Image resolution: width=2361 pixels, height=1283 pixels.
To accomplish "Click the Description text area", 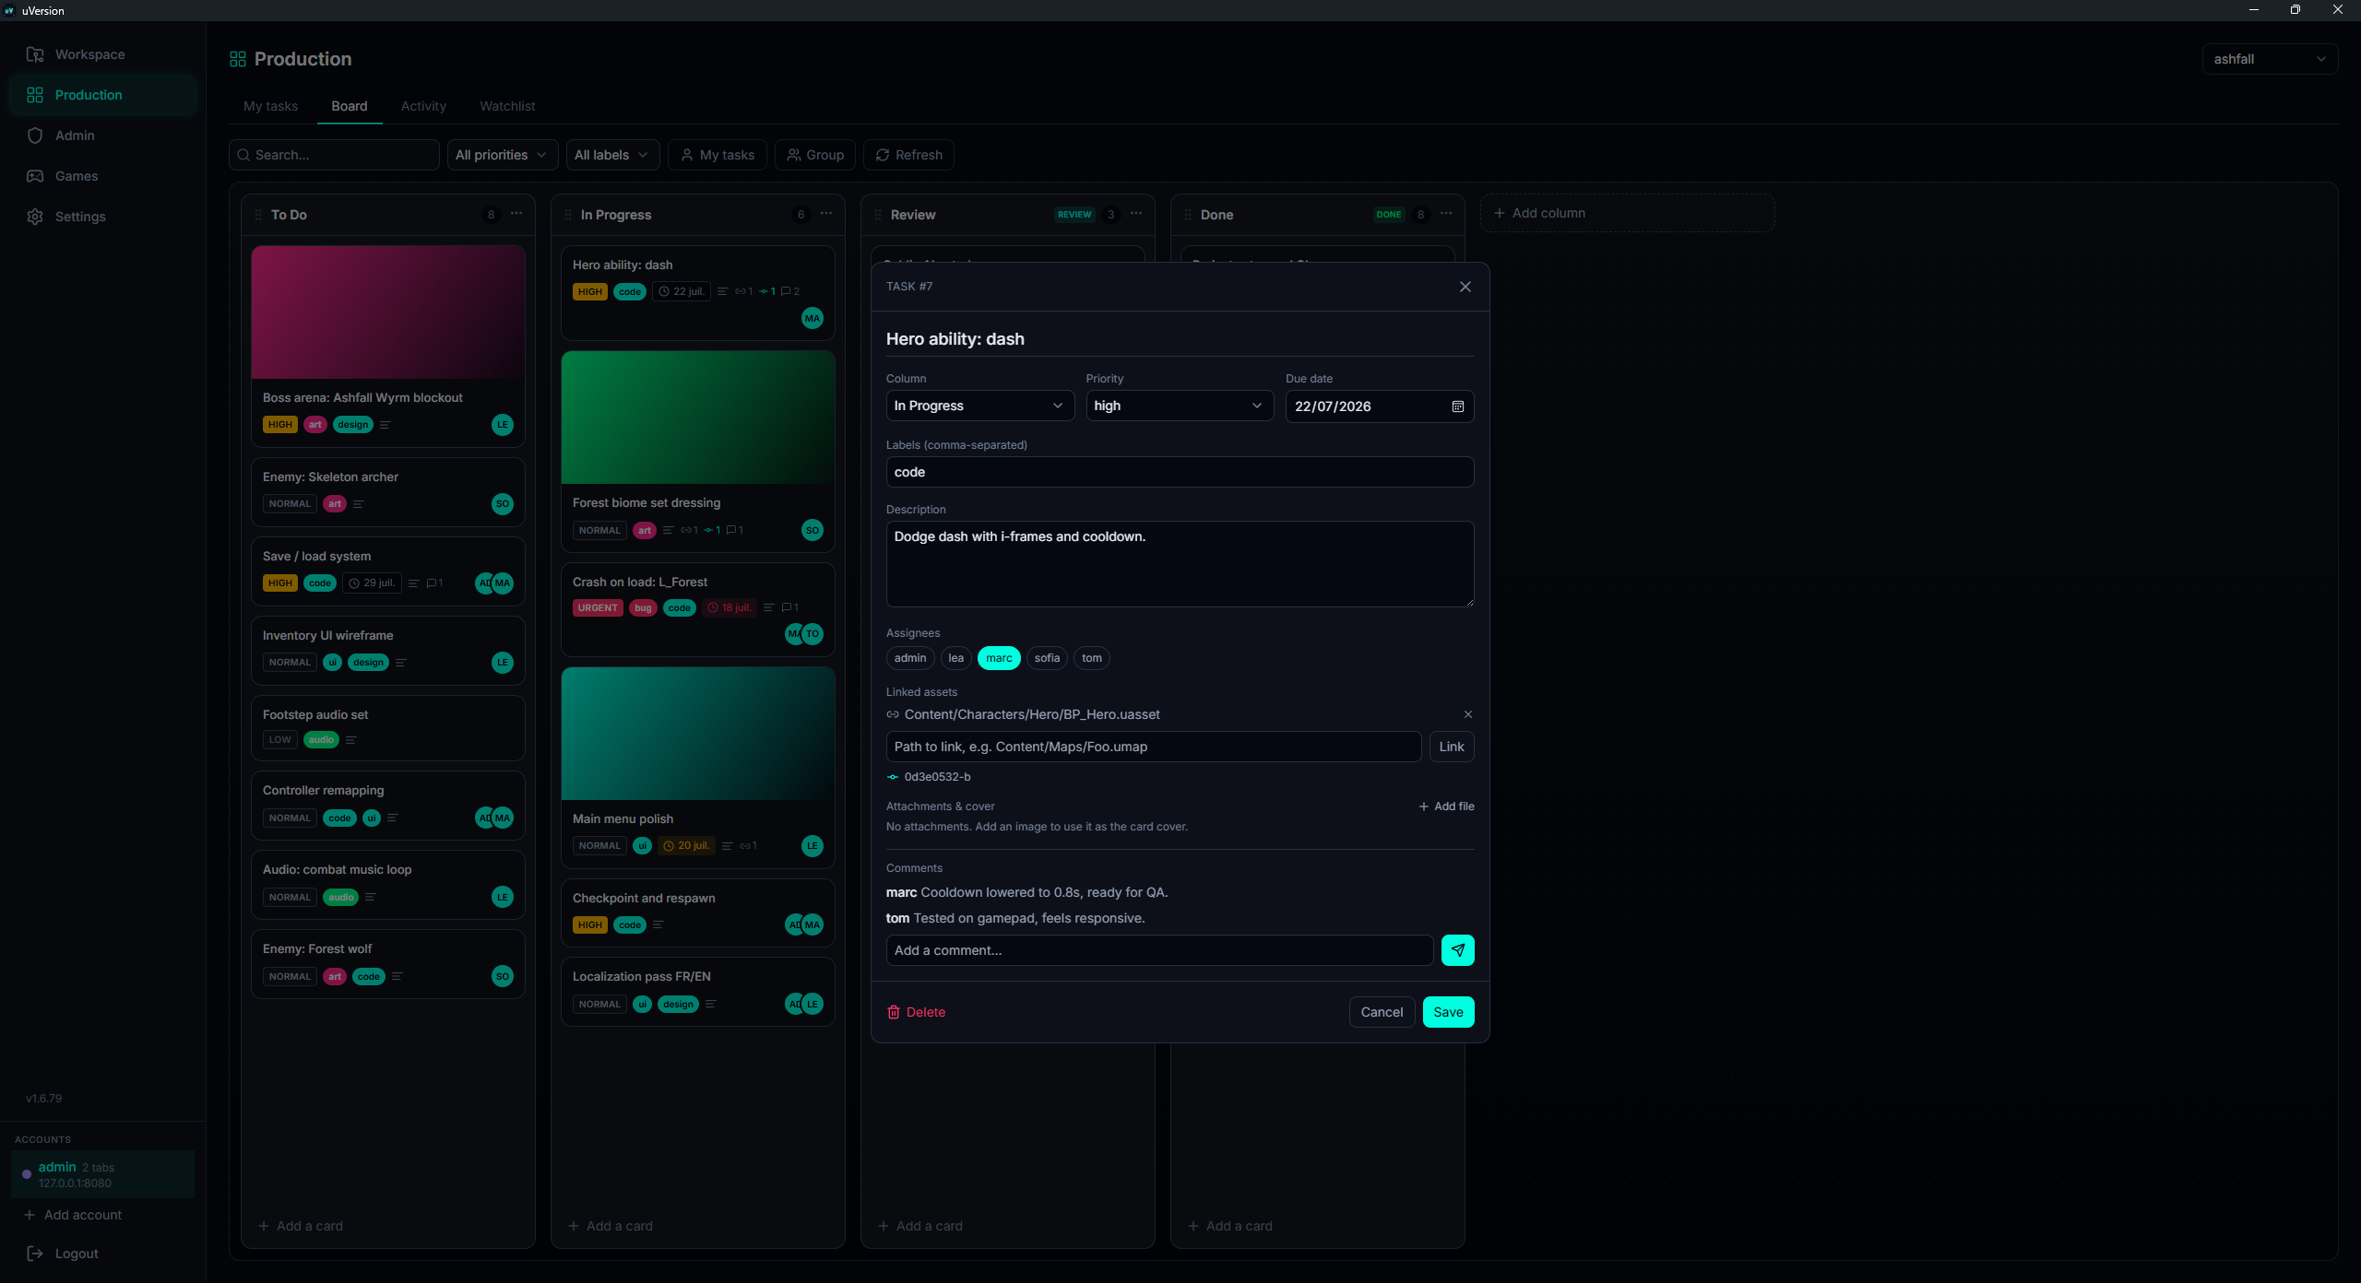I will (1180, 564).
